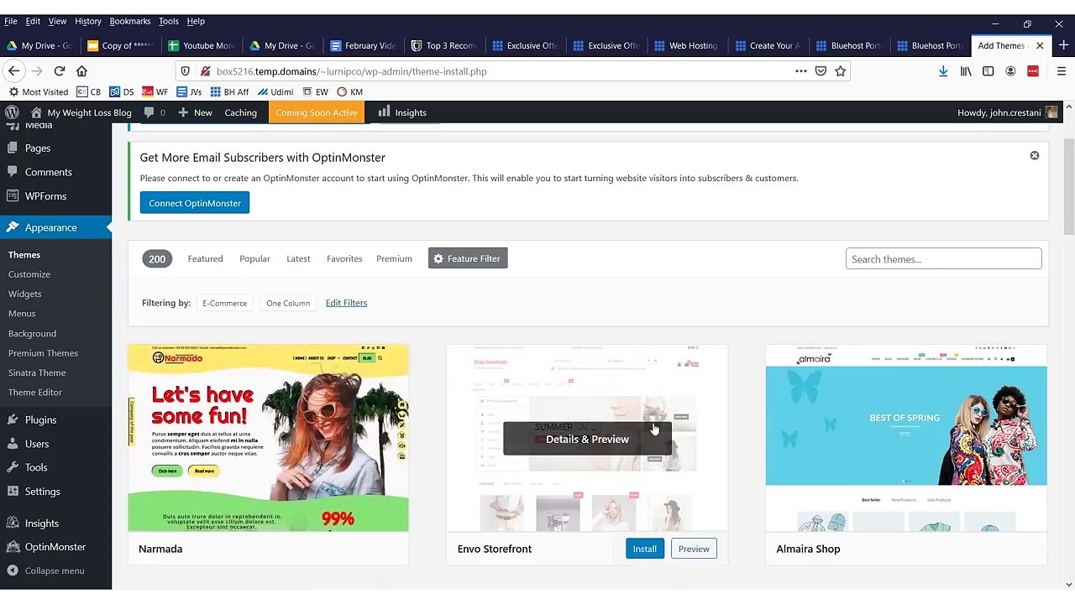Open the page actions three-dot menu

(x=801, y=71)
